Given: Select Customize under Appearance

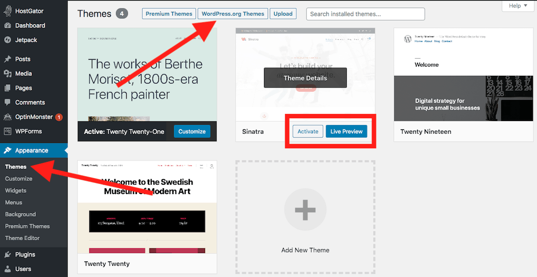Looking at the screenshot, I should [x=18, y=178].
